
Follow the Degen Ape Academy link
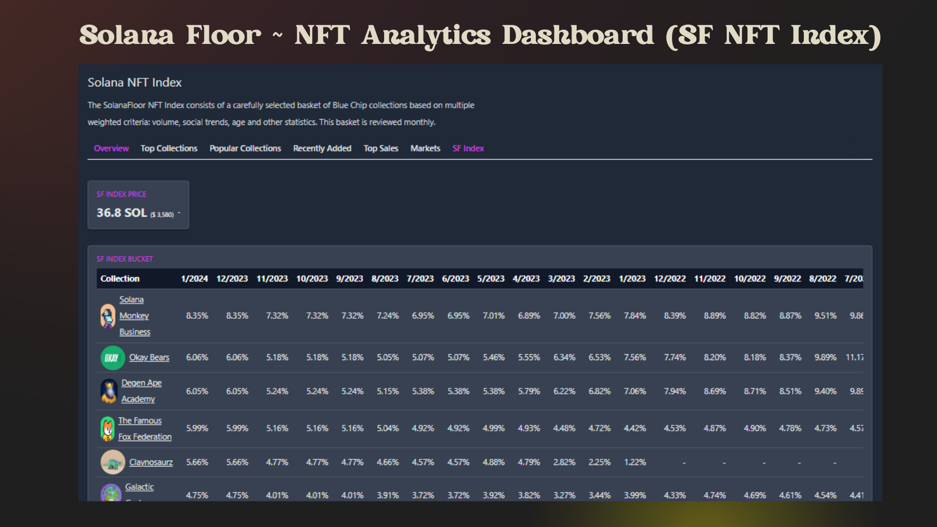click(x=141, y=383)
